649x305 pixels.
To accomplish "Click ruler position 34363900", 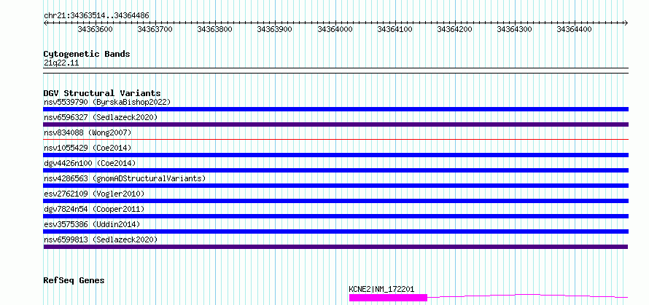I will click(275, 29).
